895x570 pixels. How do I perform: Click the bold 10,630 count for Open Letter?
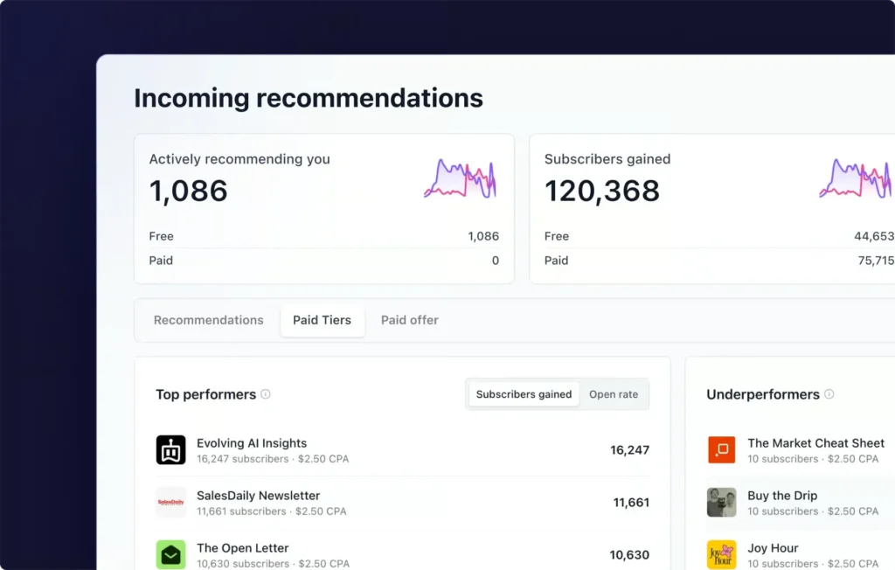pos(629,555)
